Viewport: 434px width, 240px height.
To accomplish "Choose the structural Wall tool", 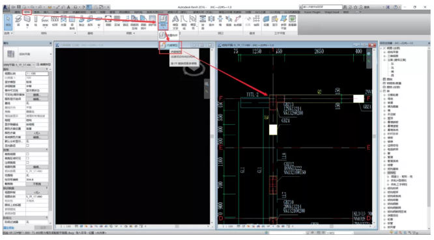I will pos(27,21).
